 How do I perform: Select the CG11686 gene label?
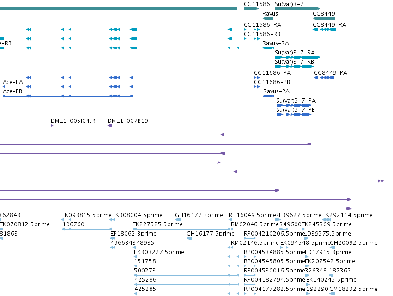(x=257, y=4)
